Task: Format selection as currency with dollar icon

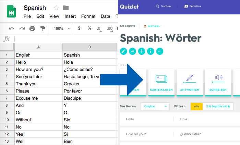Action: [79, 28]
